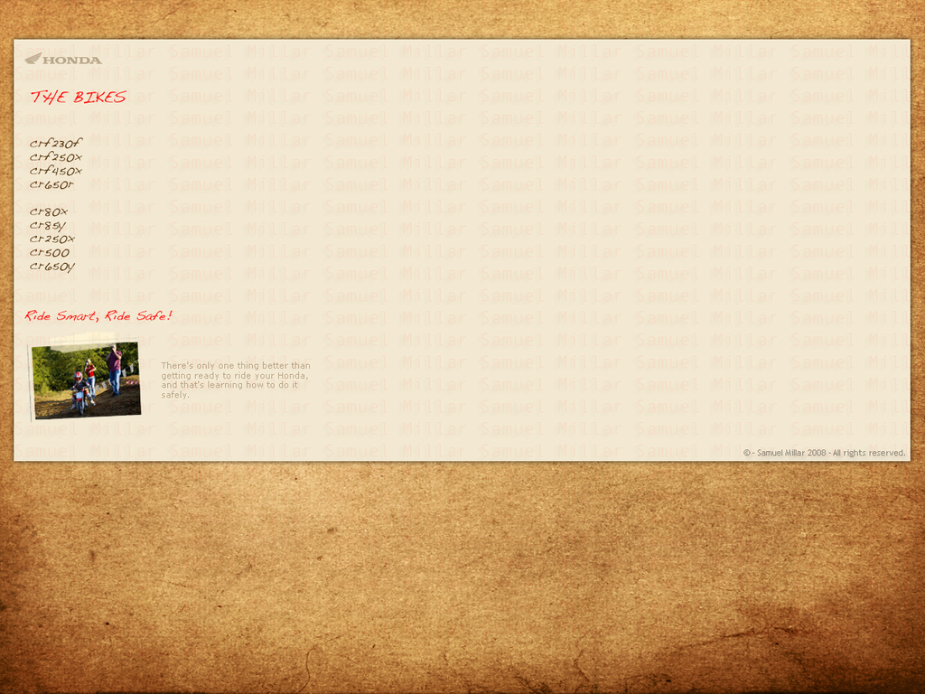Click the brown paper background below the panel

(462, 578)
